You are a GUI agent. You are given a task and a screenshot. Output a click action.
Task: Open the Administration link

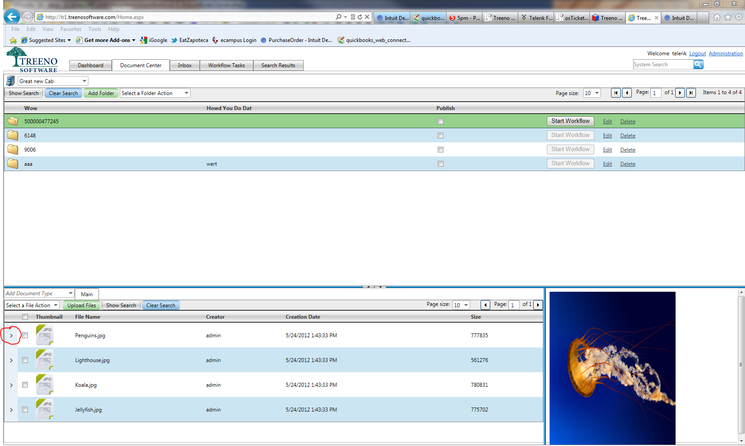tap(726, 53)
